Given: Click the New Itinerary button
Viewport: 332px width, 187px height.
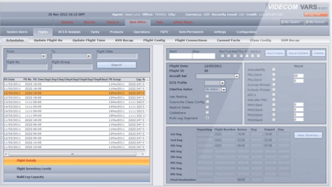Looking at the screenshot, I should pyautogui.click(x=308, y=135).
